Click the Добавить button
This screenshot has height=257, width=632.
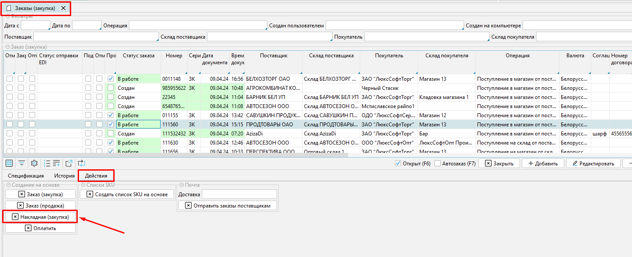point(543,164)
